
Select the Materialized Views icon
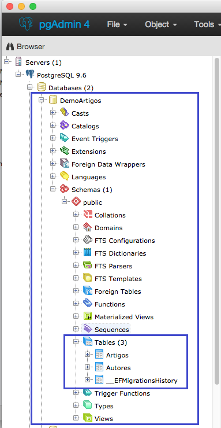(x=87, y=316)
